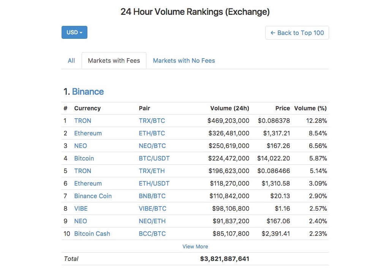Select the price value $0.086466
The width and height of the screenshot is (380, 275).
pos(274,171)
